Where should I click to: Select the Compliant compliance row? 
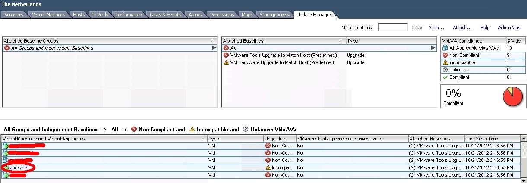click(x=483, y=77)
